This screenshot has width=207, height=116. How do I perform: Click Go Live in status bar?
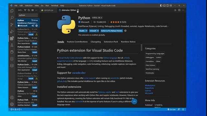(x=171, y=110)
